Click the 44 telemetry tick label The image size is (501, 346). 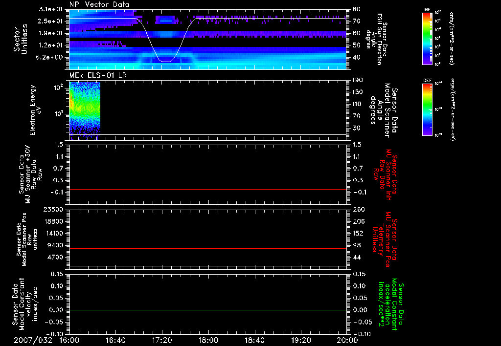tap(356, 257)
